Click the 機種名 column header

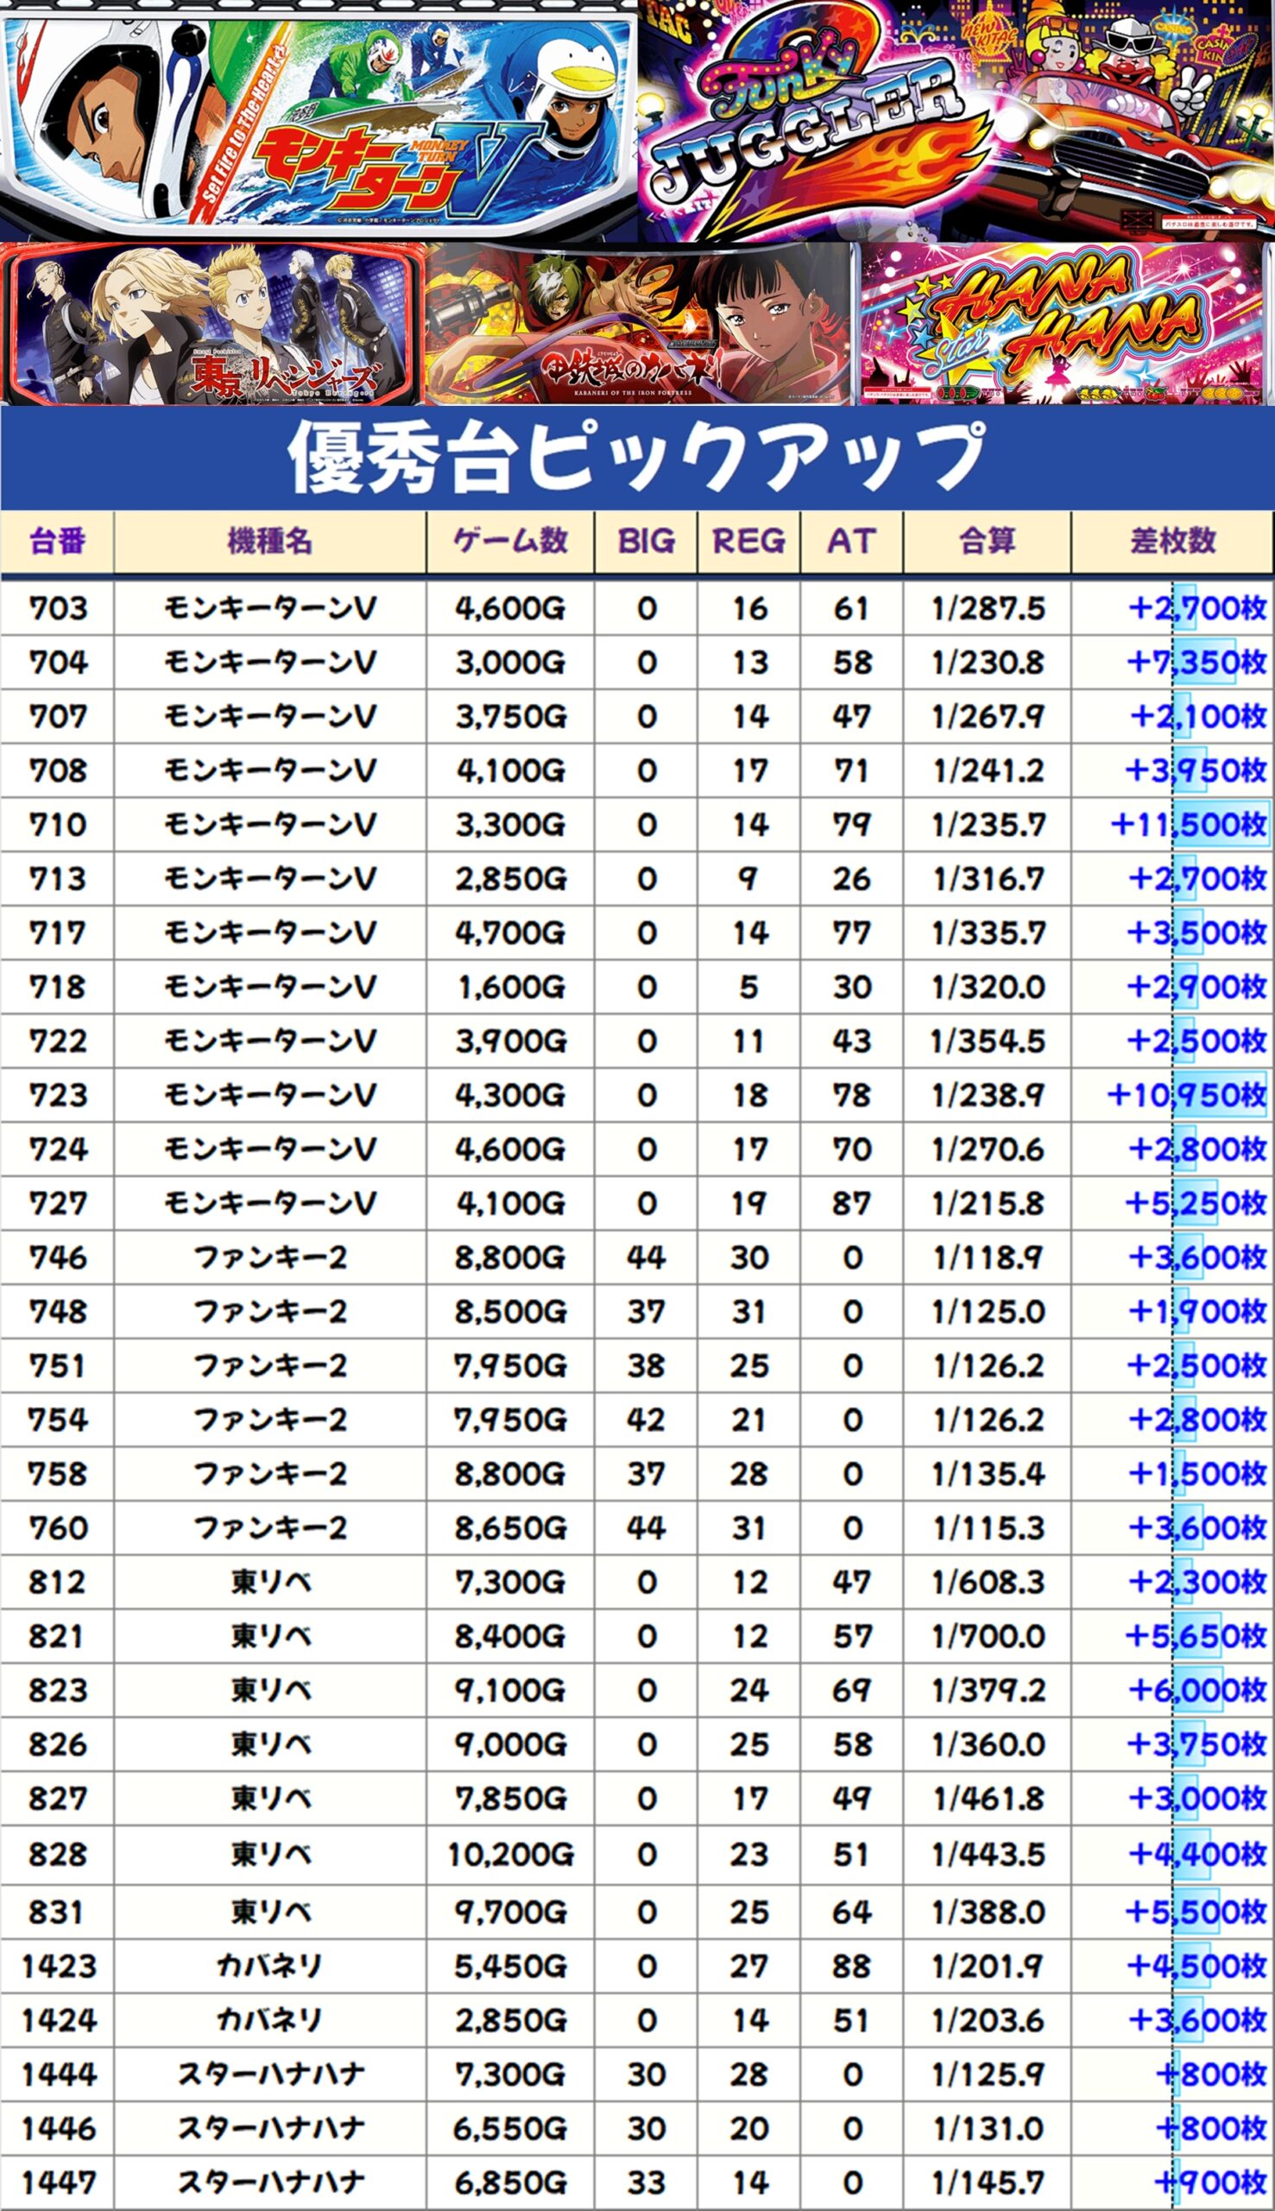[x=269, y=542]
